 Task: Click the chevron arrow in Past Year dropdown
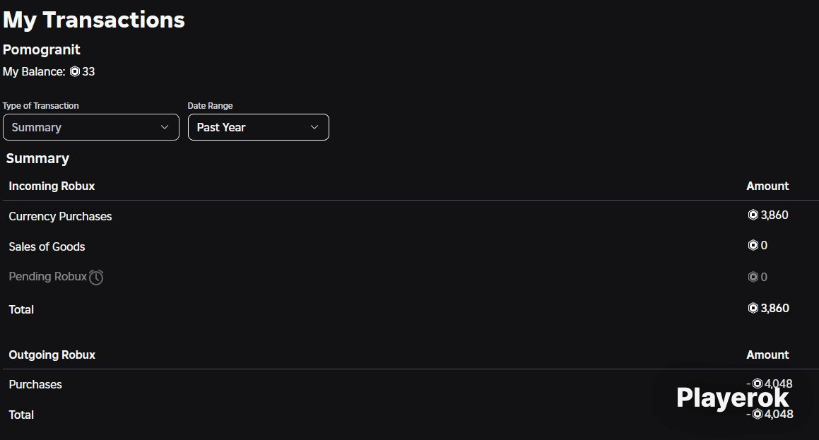click(314, 127)
